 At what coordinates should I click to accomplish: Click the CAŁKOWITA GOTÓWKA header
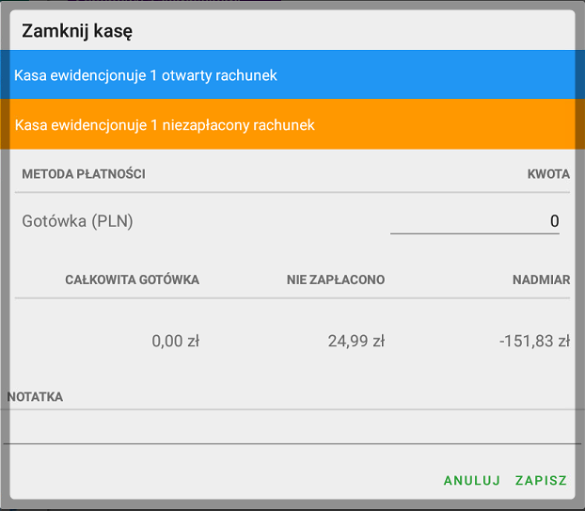(x=132, y=279)
